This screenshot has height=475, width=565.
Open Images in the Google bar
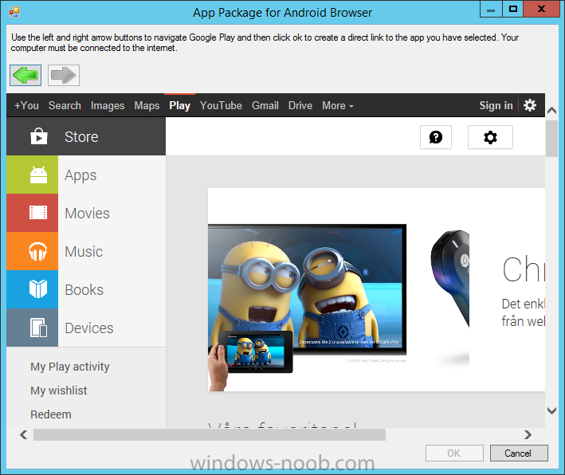pos(108,105)
